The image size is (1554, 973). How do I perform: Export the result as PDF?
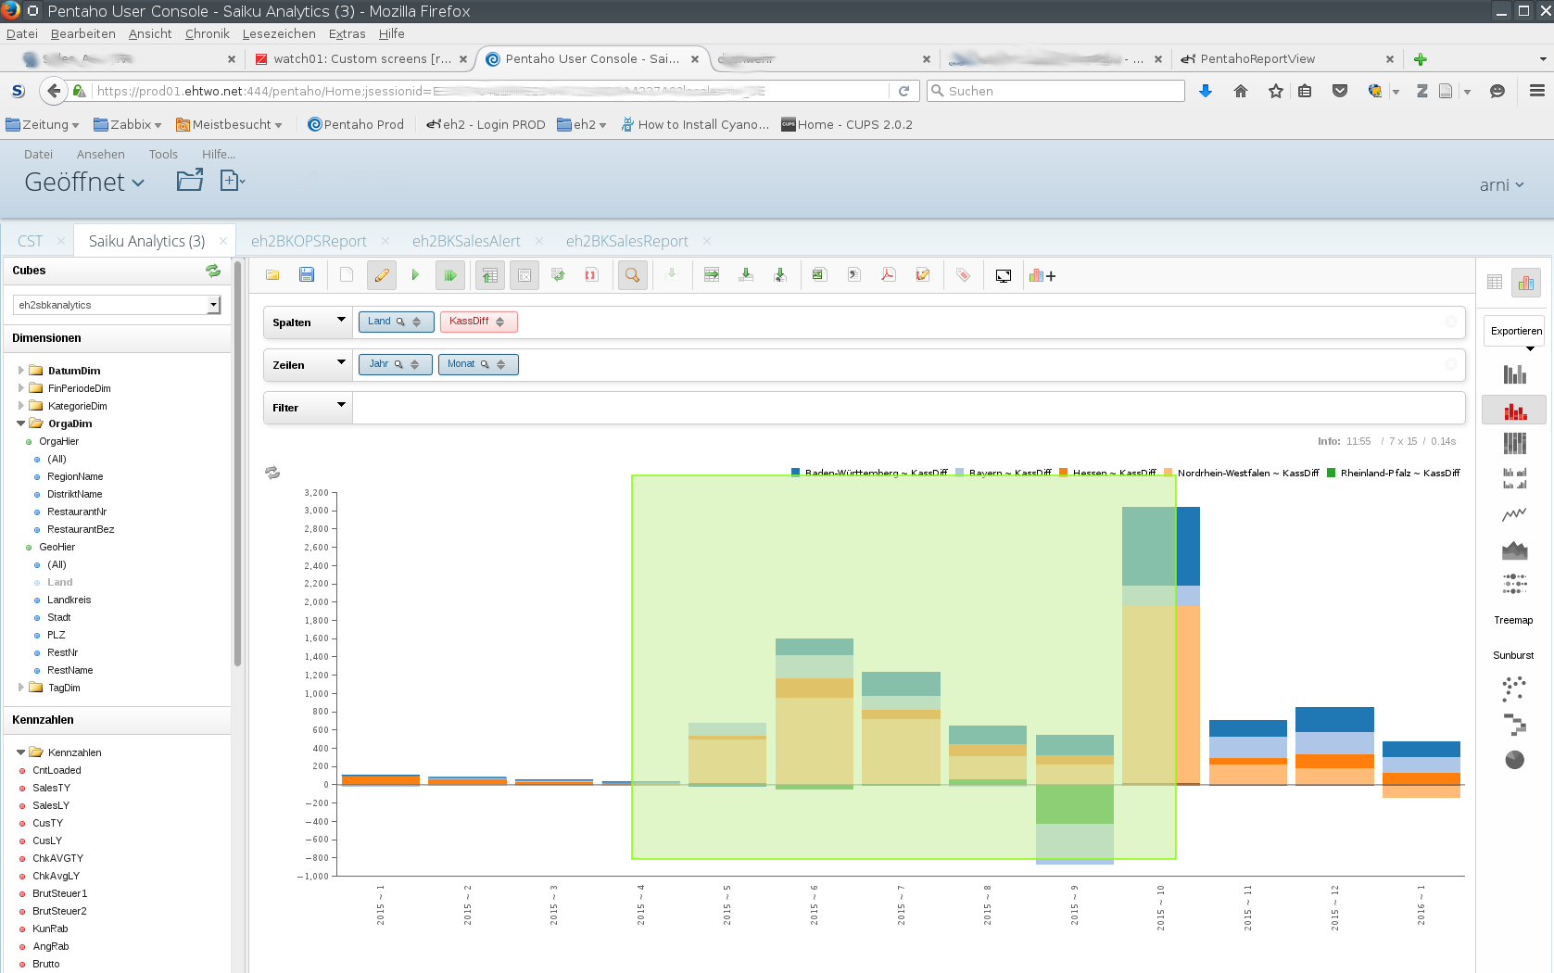(x=888, y=275)
